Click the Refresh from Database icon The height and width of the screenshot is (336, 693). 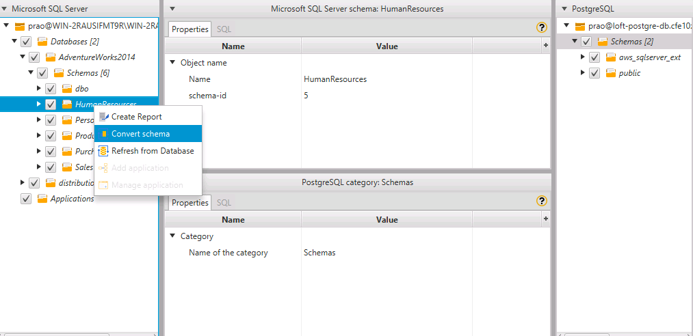point(103,151)
